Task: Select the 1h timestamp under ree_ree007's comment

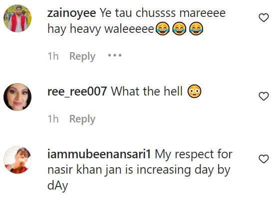Action: click(x=53, y=119)
